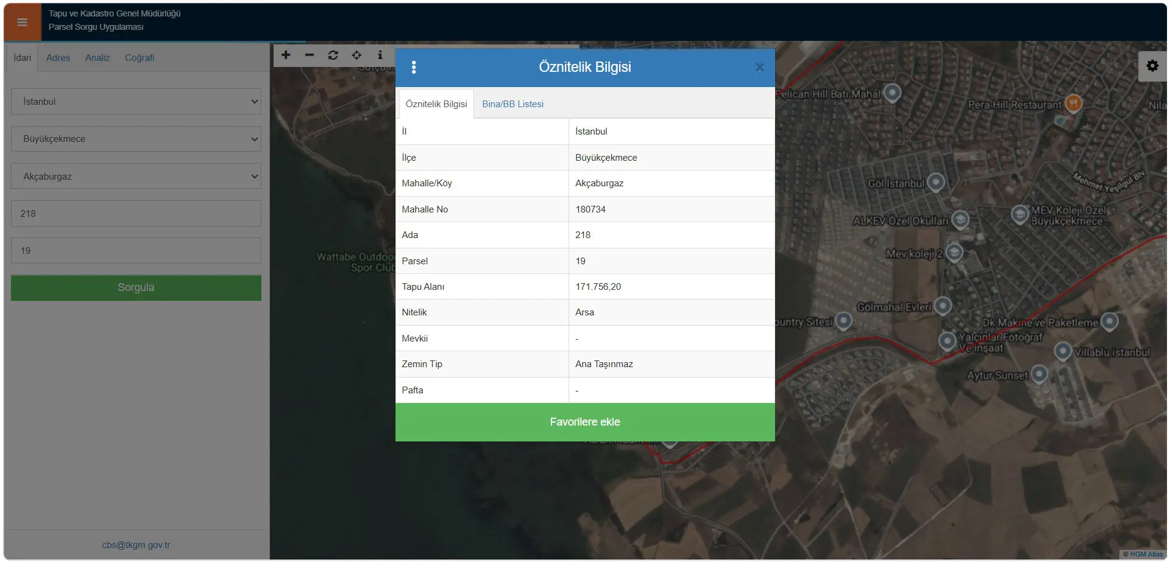Click the Tapu Alanı value 171.756,20
The height and width of the screenshot is (562, 1170).
point(598,287)
